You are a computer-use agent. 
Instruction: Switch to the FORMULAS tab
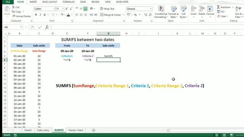[69, 2]
